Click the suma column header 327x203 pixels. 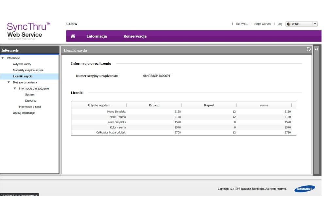click(x=264, y=106)
